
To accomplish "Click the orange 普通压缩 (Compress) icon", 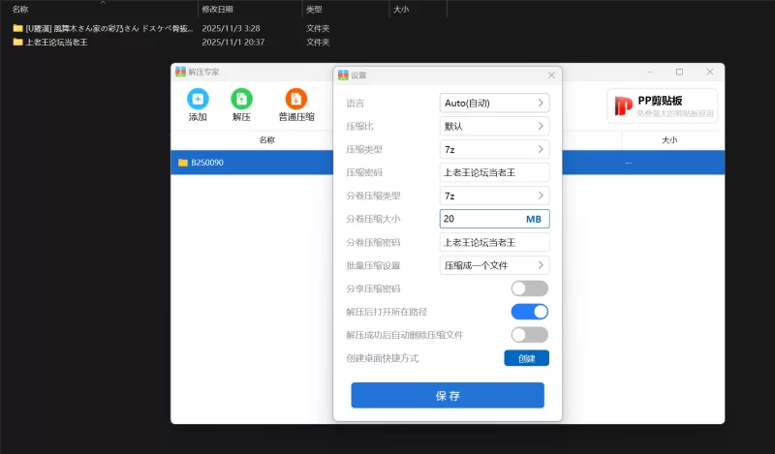I will click(296, 99).
